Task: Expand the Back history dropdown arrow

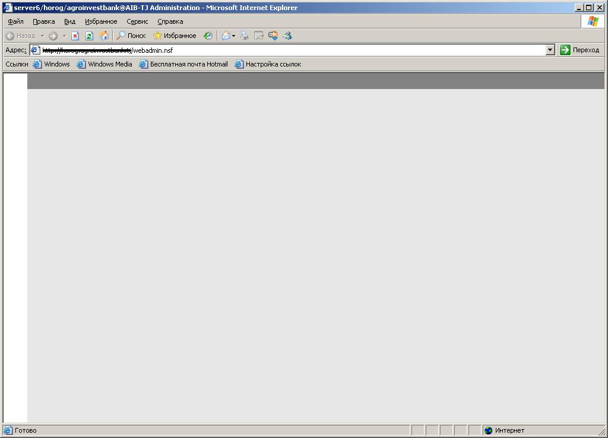Action: [43, 36]
